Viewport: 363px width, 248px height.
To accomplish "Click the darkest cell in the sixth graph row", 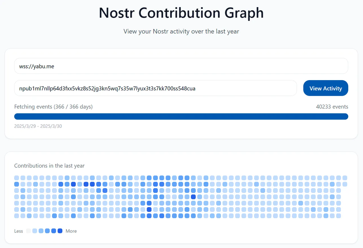I will coord(149,209).
